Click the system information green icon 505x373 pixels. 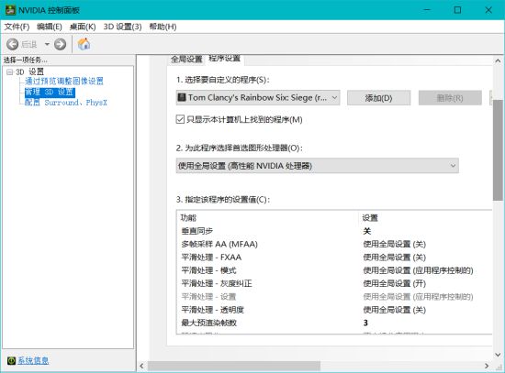[11, 360]
